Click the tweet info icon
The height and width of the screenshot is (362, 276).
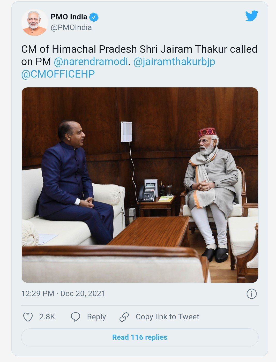tap(252, 294)
